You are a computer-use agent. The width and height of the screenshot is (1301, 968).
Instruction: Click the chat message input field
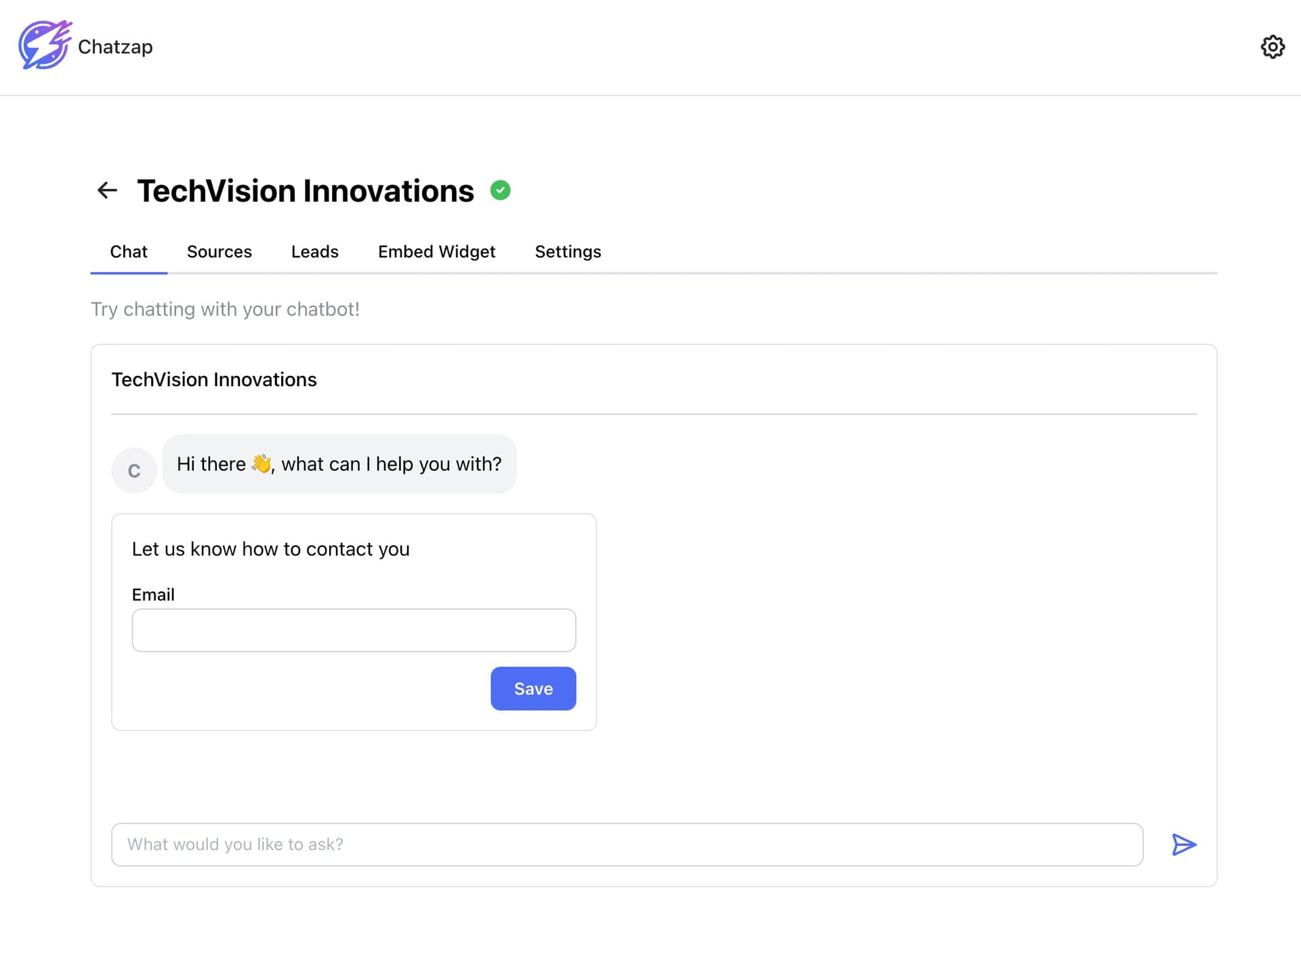(x=627, y=844)
